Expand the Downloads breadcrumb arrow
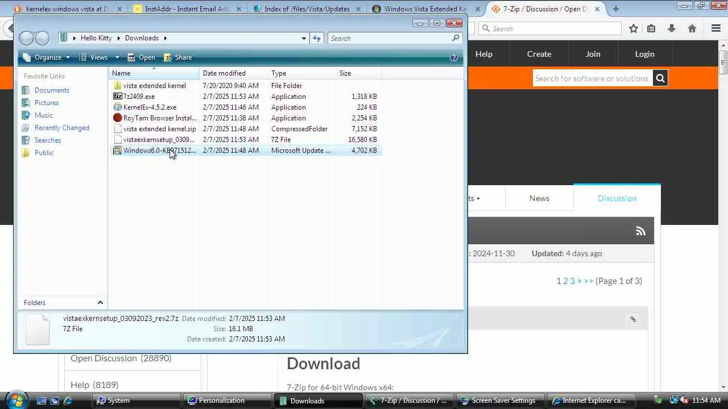This screenshot has width=728, height=409. 166,38
